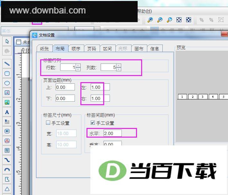The height and width of the screenshot is (195, 228).
Task: Select the rounded rectangle tool
Action: (x=7, y=73)
